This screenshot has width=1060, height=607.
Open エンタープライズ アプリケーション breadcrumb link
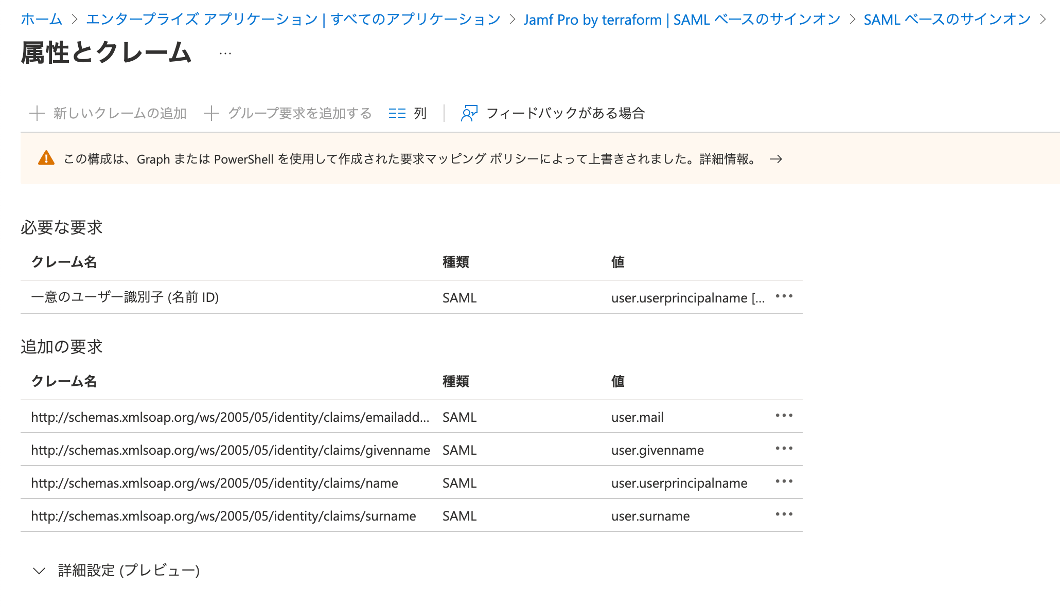293,20
